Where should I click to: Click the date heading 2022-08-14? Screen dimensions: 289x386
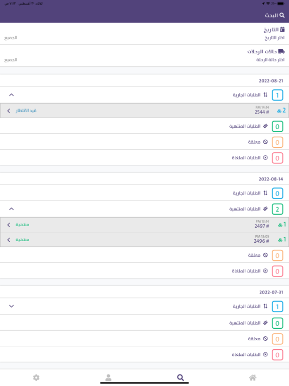point(271,179)
